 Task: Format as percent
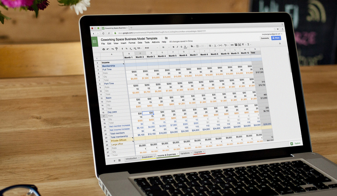[x=126, y=49]
